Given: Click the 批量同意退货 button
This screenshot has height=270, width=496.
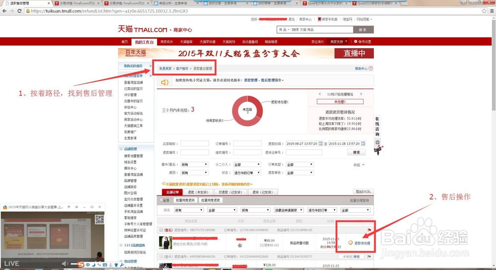Looking at the screenshot, I should [x=186, y=200].
